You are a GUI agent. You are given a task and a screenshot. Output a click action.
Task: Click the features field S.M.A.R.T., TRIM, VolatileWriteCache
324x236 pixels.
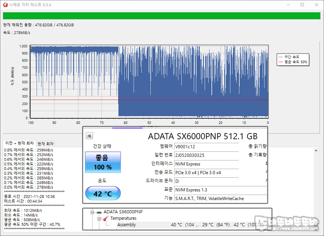[x=221, y=199]
